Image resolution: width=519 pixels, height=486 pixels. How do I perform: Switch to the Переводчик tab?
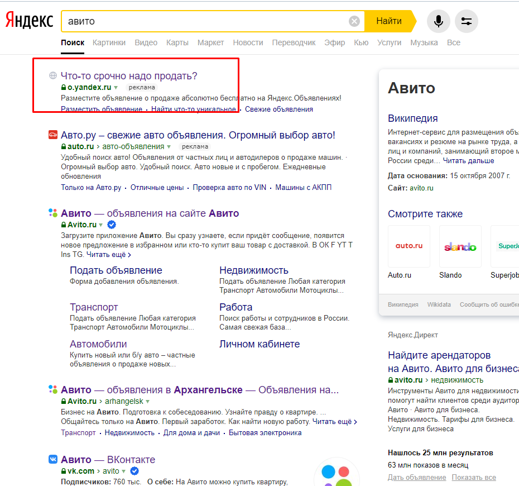click(294, 43)
